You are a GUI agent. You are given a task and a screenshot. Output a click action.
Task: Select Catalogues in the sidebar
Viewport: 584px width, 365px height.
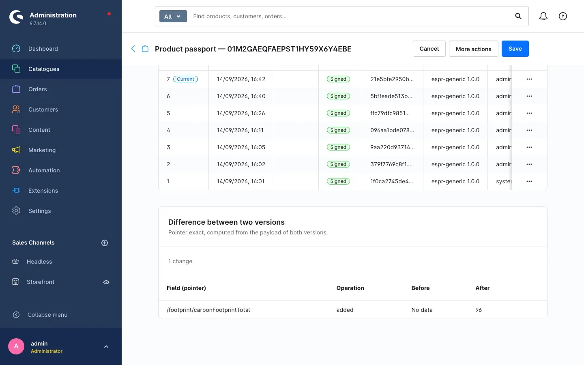tap(61, 69)
